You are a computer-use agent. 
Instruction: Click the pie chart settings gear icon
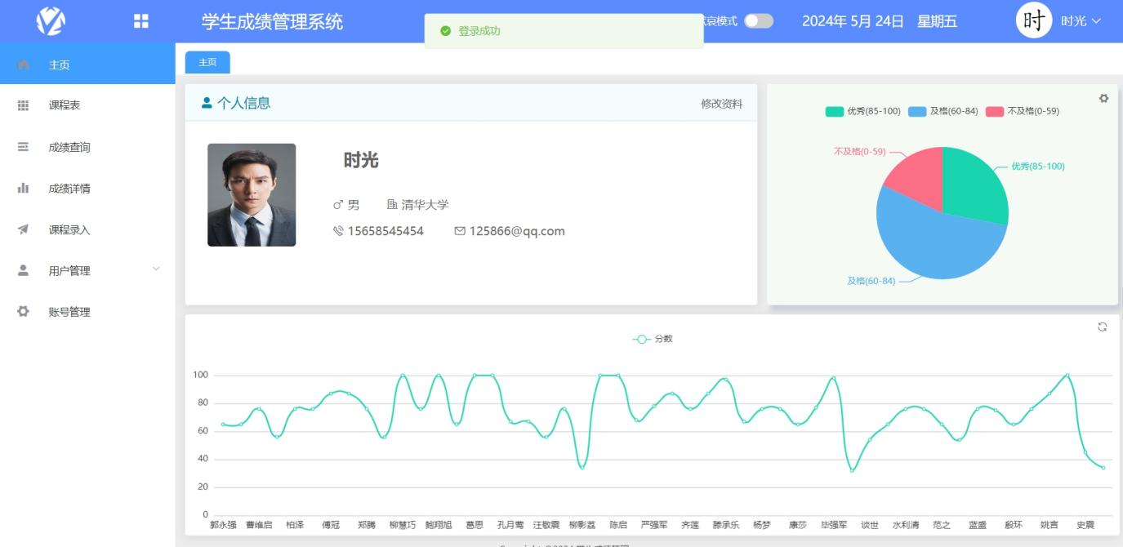click(x=1103, y=98)
